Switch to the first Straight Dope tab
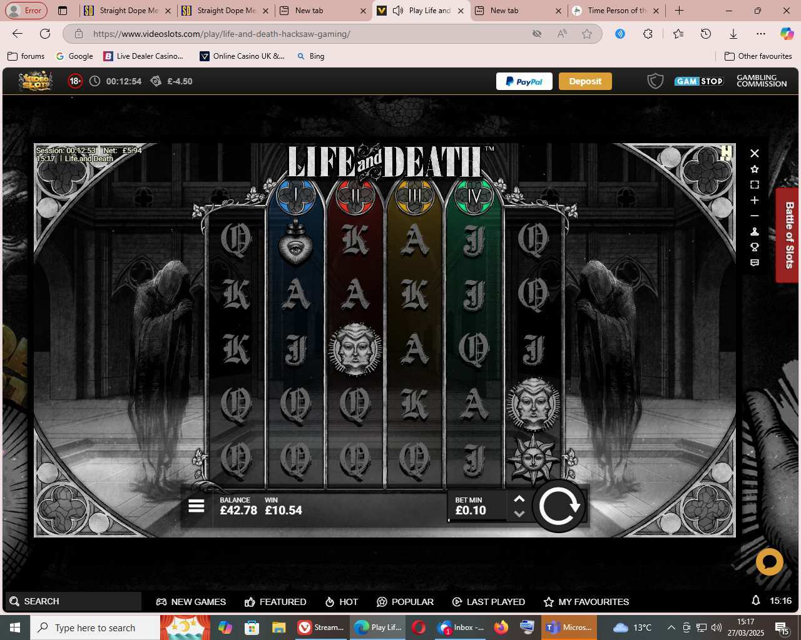This screenshot has height=640, width=801. click(128, 11)
